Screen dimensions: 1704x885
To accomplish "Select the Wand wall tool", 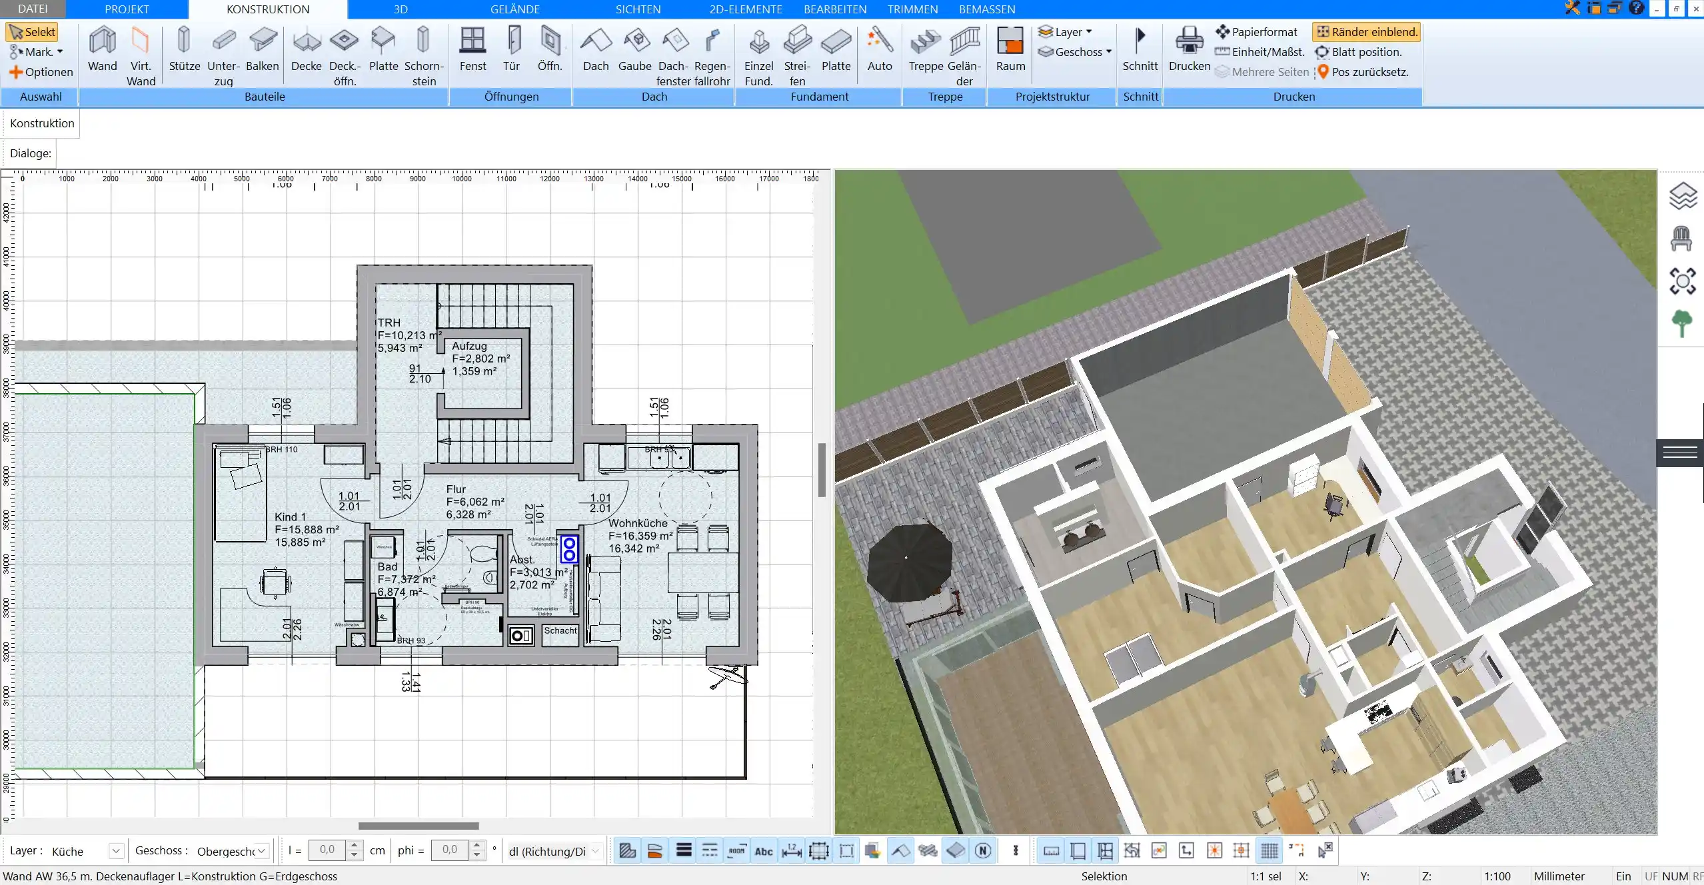I will pos(102,49).
